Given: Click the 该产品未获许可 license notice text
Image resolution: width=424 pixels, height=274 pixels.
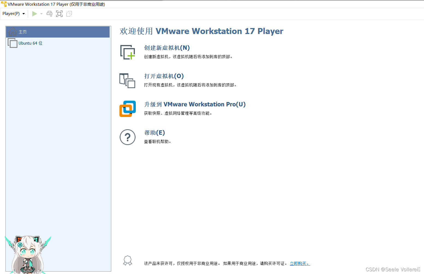Looking at the screenshot, I should [215, 263].
